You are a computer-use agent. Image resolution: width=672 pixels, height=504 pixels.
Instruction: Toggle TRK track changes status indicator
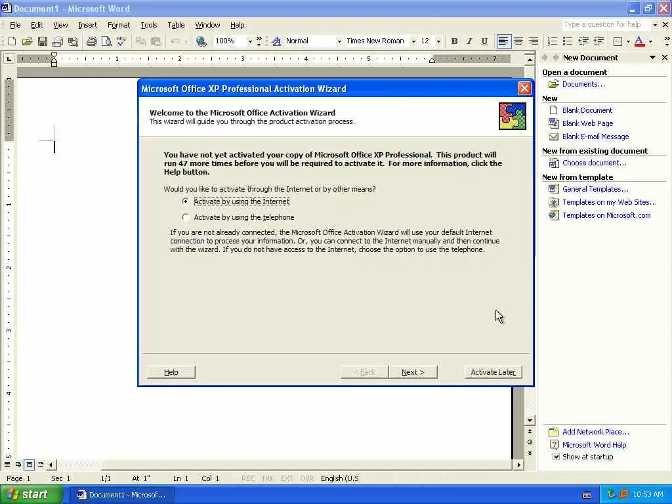pos(268,478)
